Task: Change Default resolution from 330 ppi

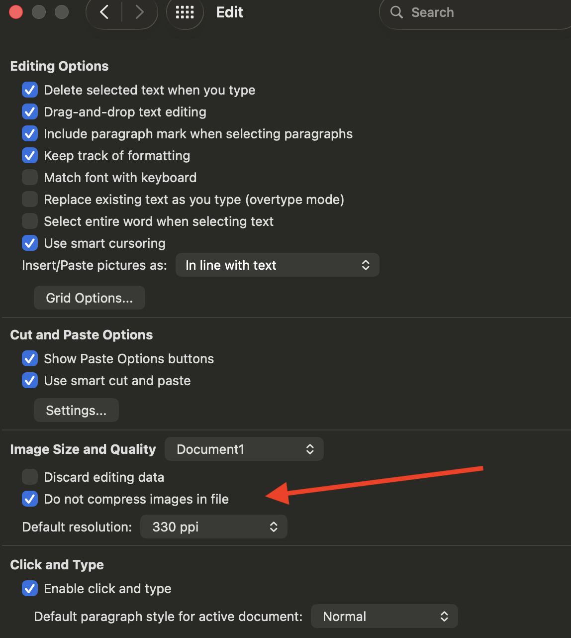Action: coord(213,527)
